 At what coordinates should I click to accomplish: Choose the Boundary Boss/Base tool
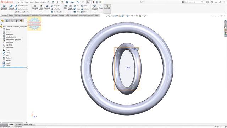[23, 12]
